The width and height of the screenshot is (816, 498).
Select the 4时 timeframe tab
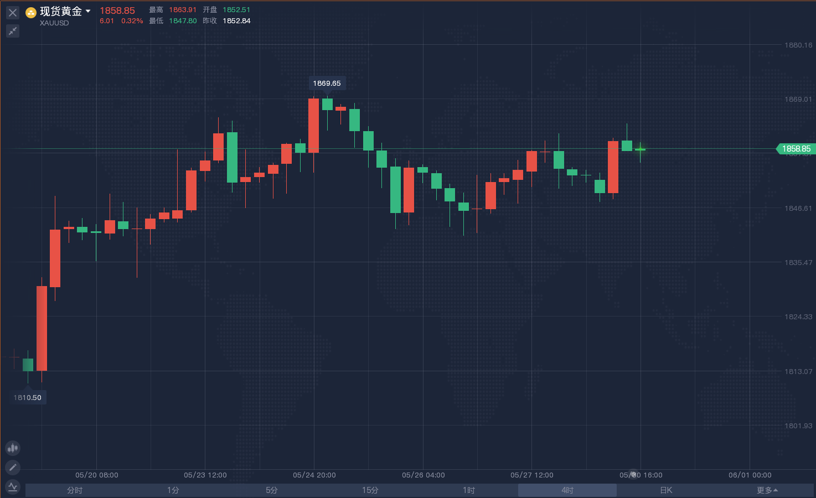pos(567,490)
